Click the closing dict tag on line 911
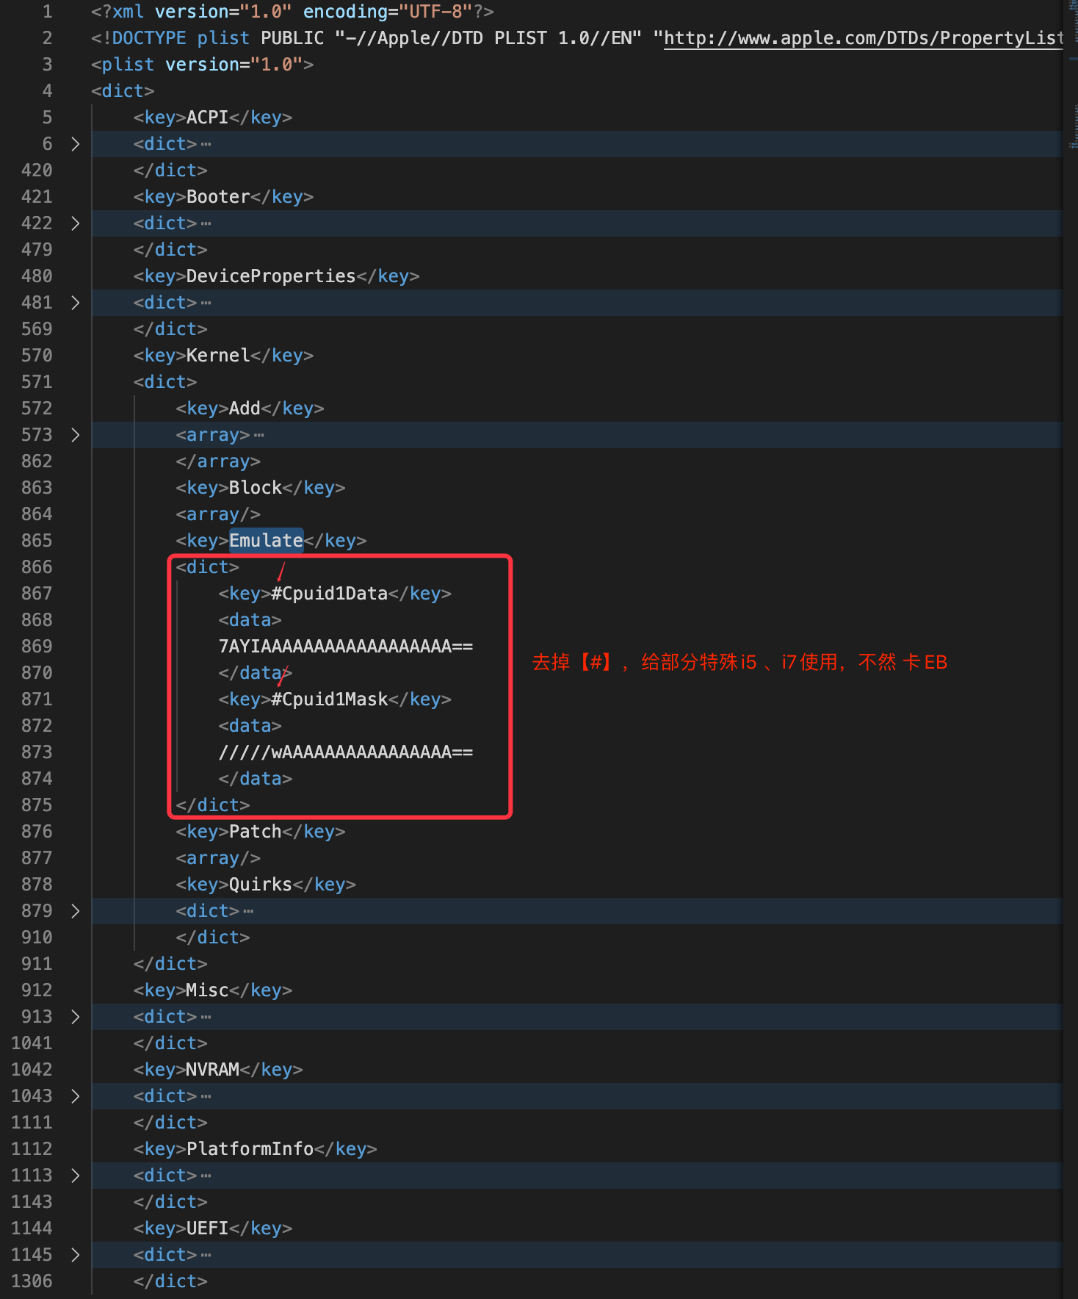Screen dimensions: 1078x1299 [170, 964]
